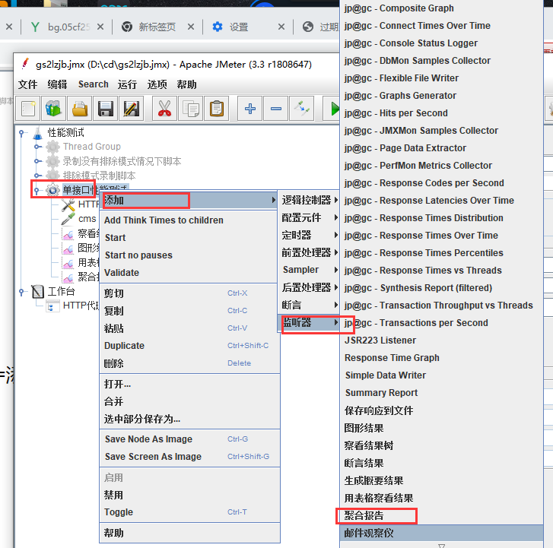The width and height of the screenshot is (553, 548).
Task: Click the Expand All plus icon
Action: [x=250, y=109]
